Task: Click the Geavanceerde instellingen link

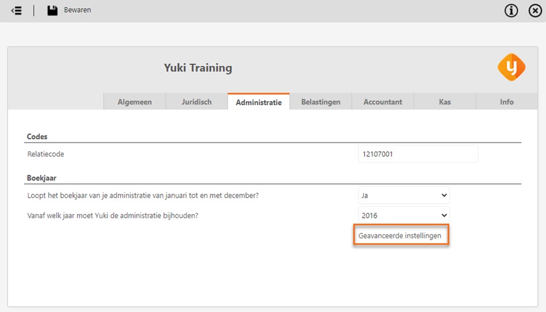Action: [400, 236]
